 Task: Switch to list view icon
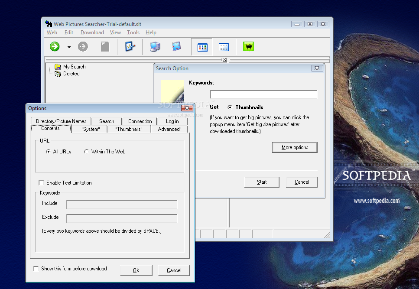pyautogui.click(x=224, y=47)
